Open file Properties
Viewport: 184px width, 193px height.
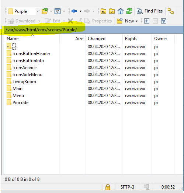[x=98, y=21]
